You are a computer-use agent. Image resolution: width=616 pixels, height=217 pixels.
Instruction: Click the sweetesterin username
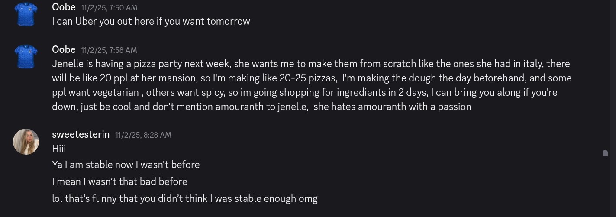[81, 134]
